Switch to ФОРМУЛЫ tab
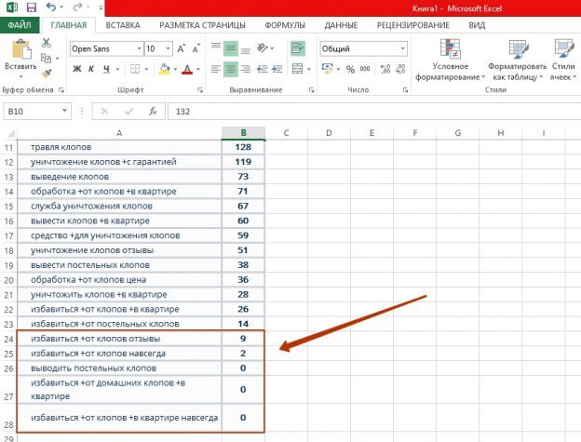Image resolution: width=581 pixels, height=442 pixels. (x=285, y=25)
